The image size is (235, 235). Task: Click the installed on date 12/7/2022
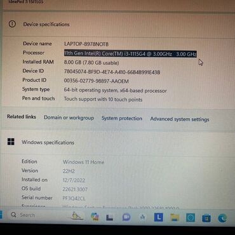coord(74,180)
